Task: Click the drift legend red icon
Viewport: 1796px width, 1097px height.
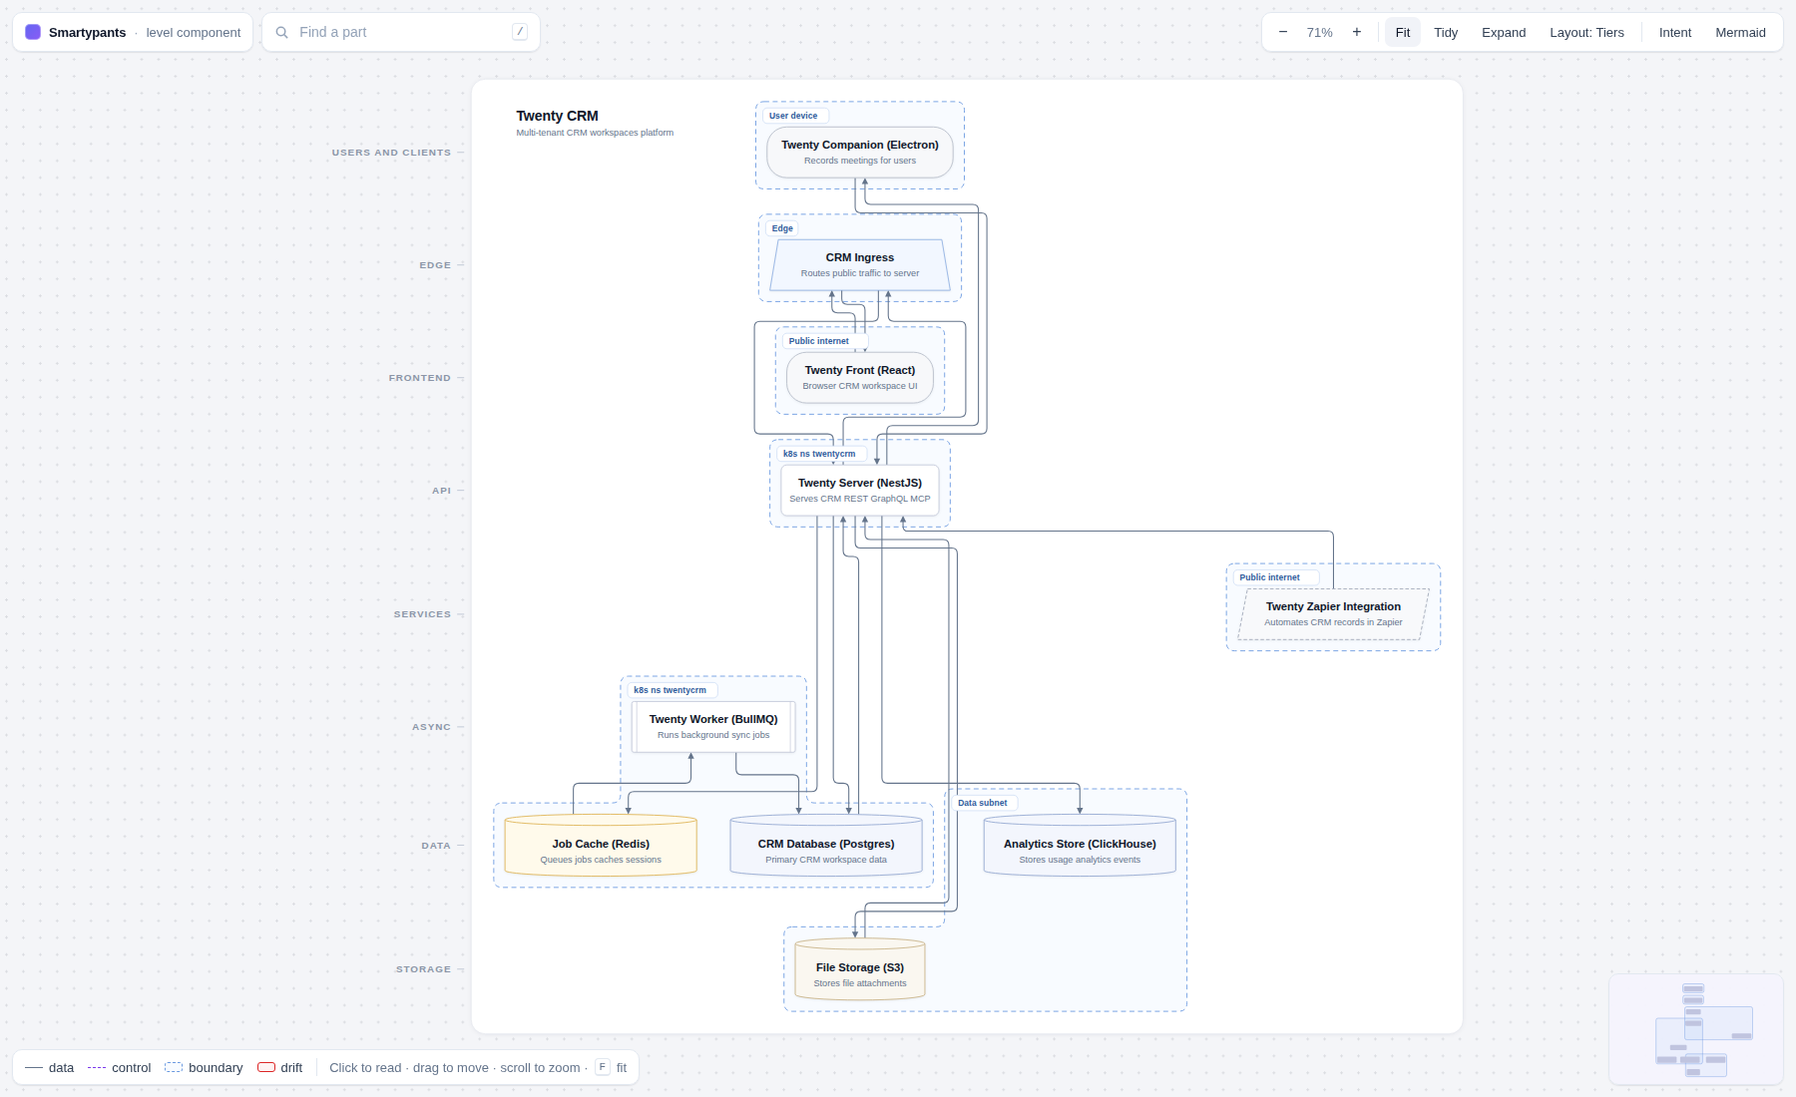Action: pyautogui.click(x=266, y=1067)
